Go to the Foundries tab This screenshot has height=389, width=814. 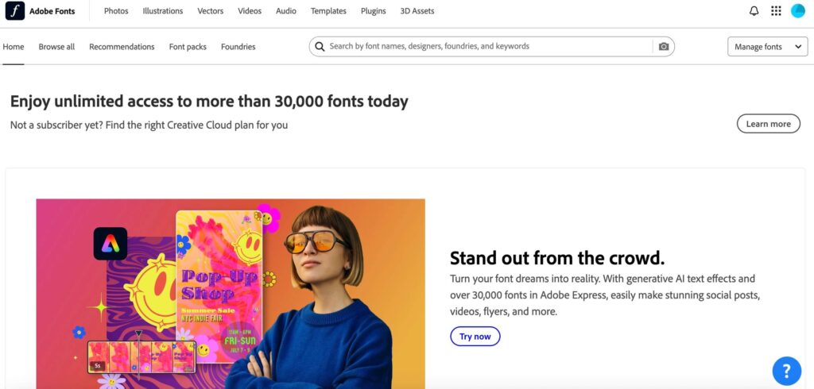tap(238, 47)
